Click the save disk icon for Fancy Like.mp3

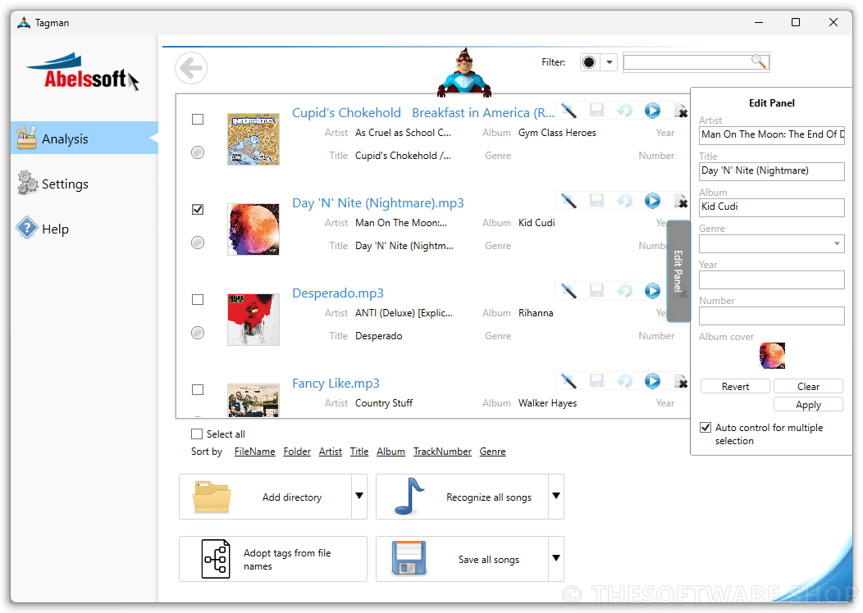[x=596, y=381]
